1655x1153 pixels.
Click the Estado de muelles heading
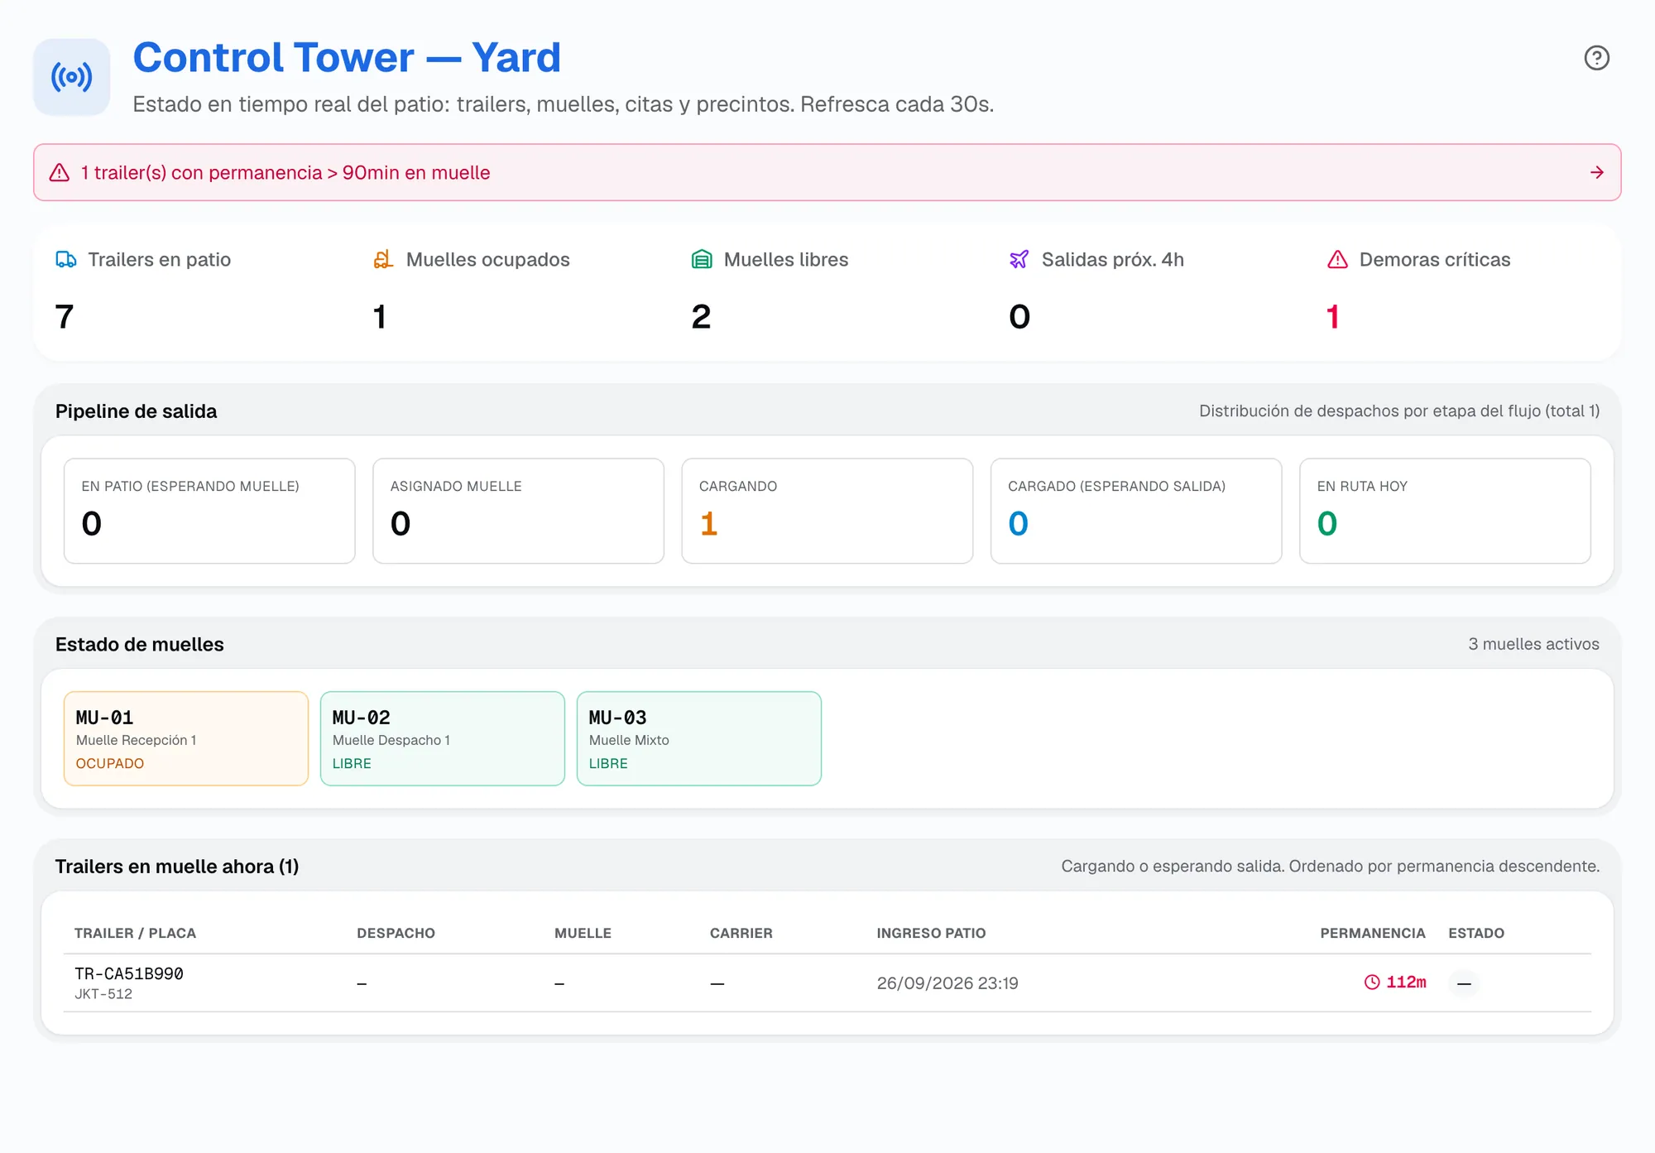pyautogui.click(x=139, y=644)
